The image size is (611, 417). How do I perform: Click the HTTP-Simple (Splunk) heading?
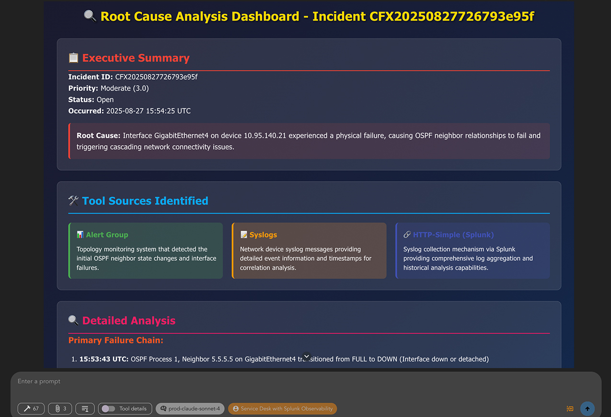pyautogui.click(x=453, y=235)
